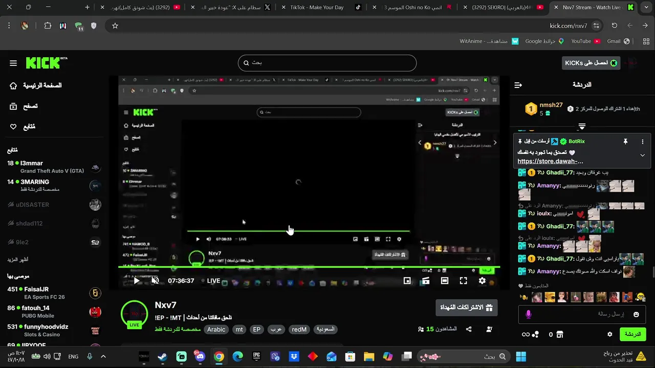Viewport: 655px width, 368px height.
Task: Unmute the stream volume
Action: [155, 281]
